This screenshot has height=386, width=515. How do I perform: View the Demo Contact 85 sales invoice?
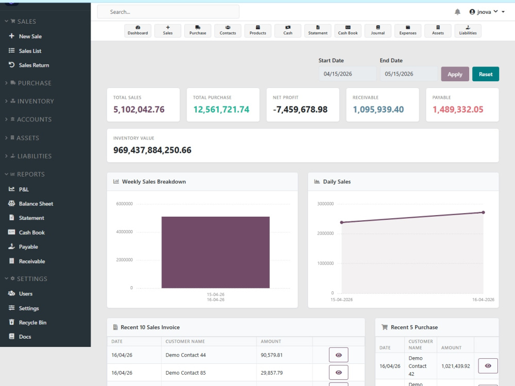(x=338, y=373)
